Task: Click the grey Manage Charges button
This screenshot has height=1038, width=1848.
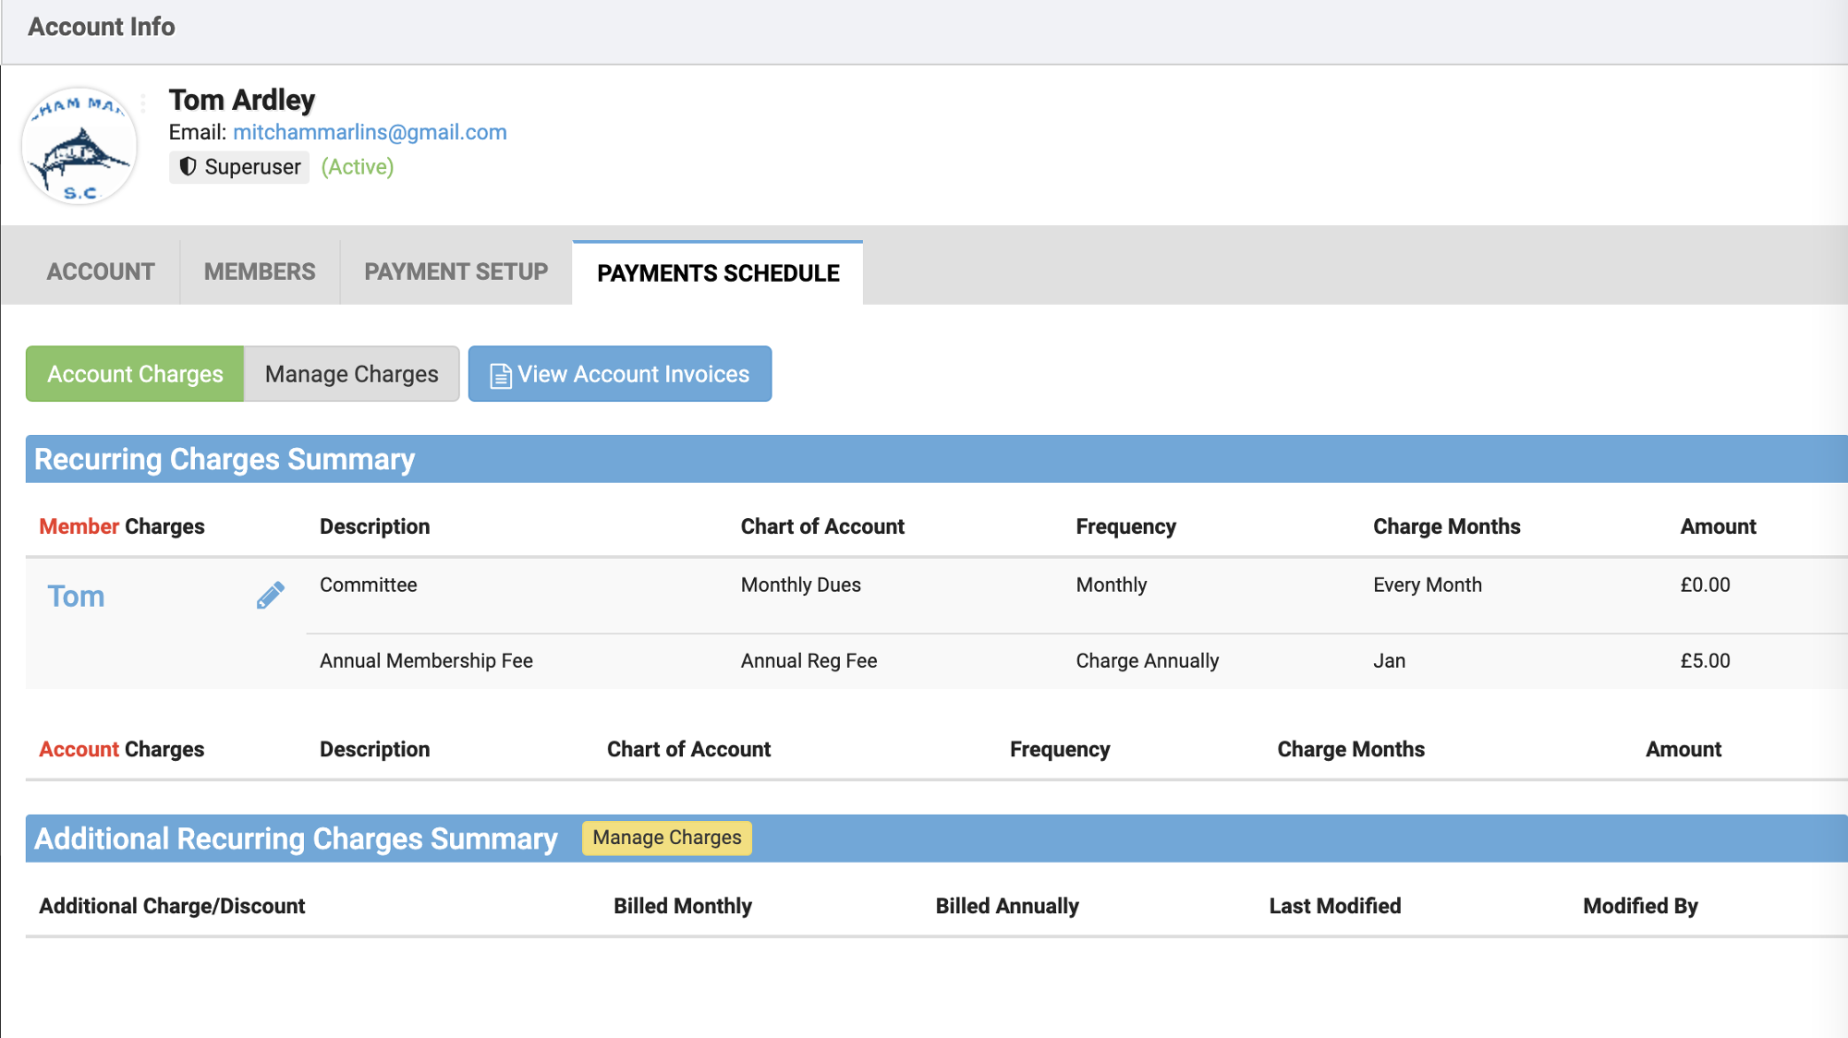Action: coord(351,374)
